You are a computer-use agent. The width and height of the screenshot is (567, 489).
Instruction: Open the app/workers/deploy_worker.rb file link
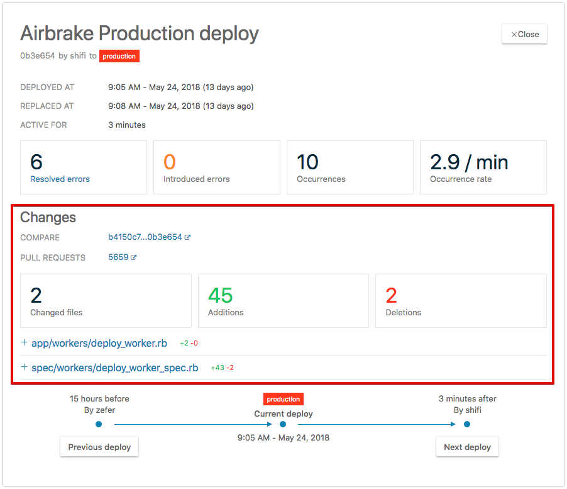click(99, 343)
